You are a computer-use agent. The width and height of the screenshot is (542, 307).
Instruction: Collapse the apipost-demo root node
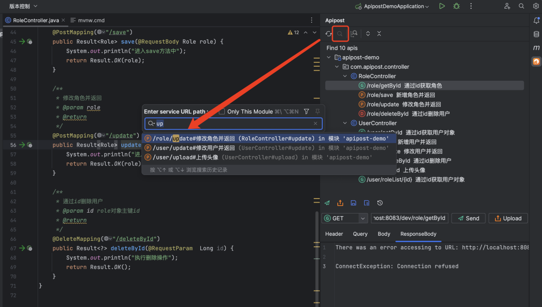[x=329, y=57]
